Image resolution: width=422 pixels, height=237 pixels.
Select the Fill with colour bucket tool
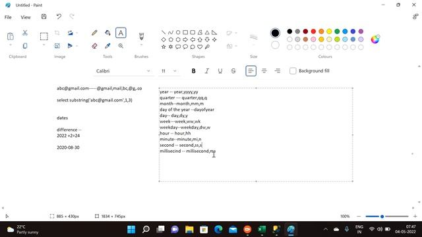click(x=107, y=33)
